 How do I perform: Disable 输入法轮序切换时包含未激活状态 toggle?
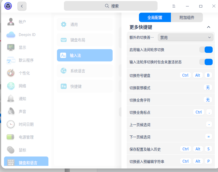click(x=206, y=62)
